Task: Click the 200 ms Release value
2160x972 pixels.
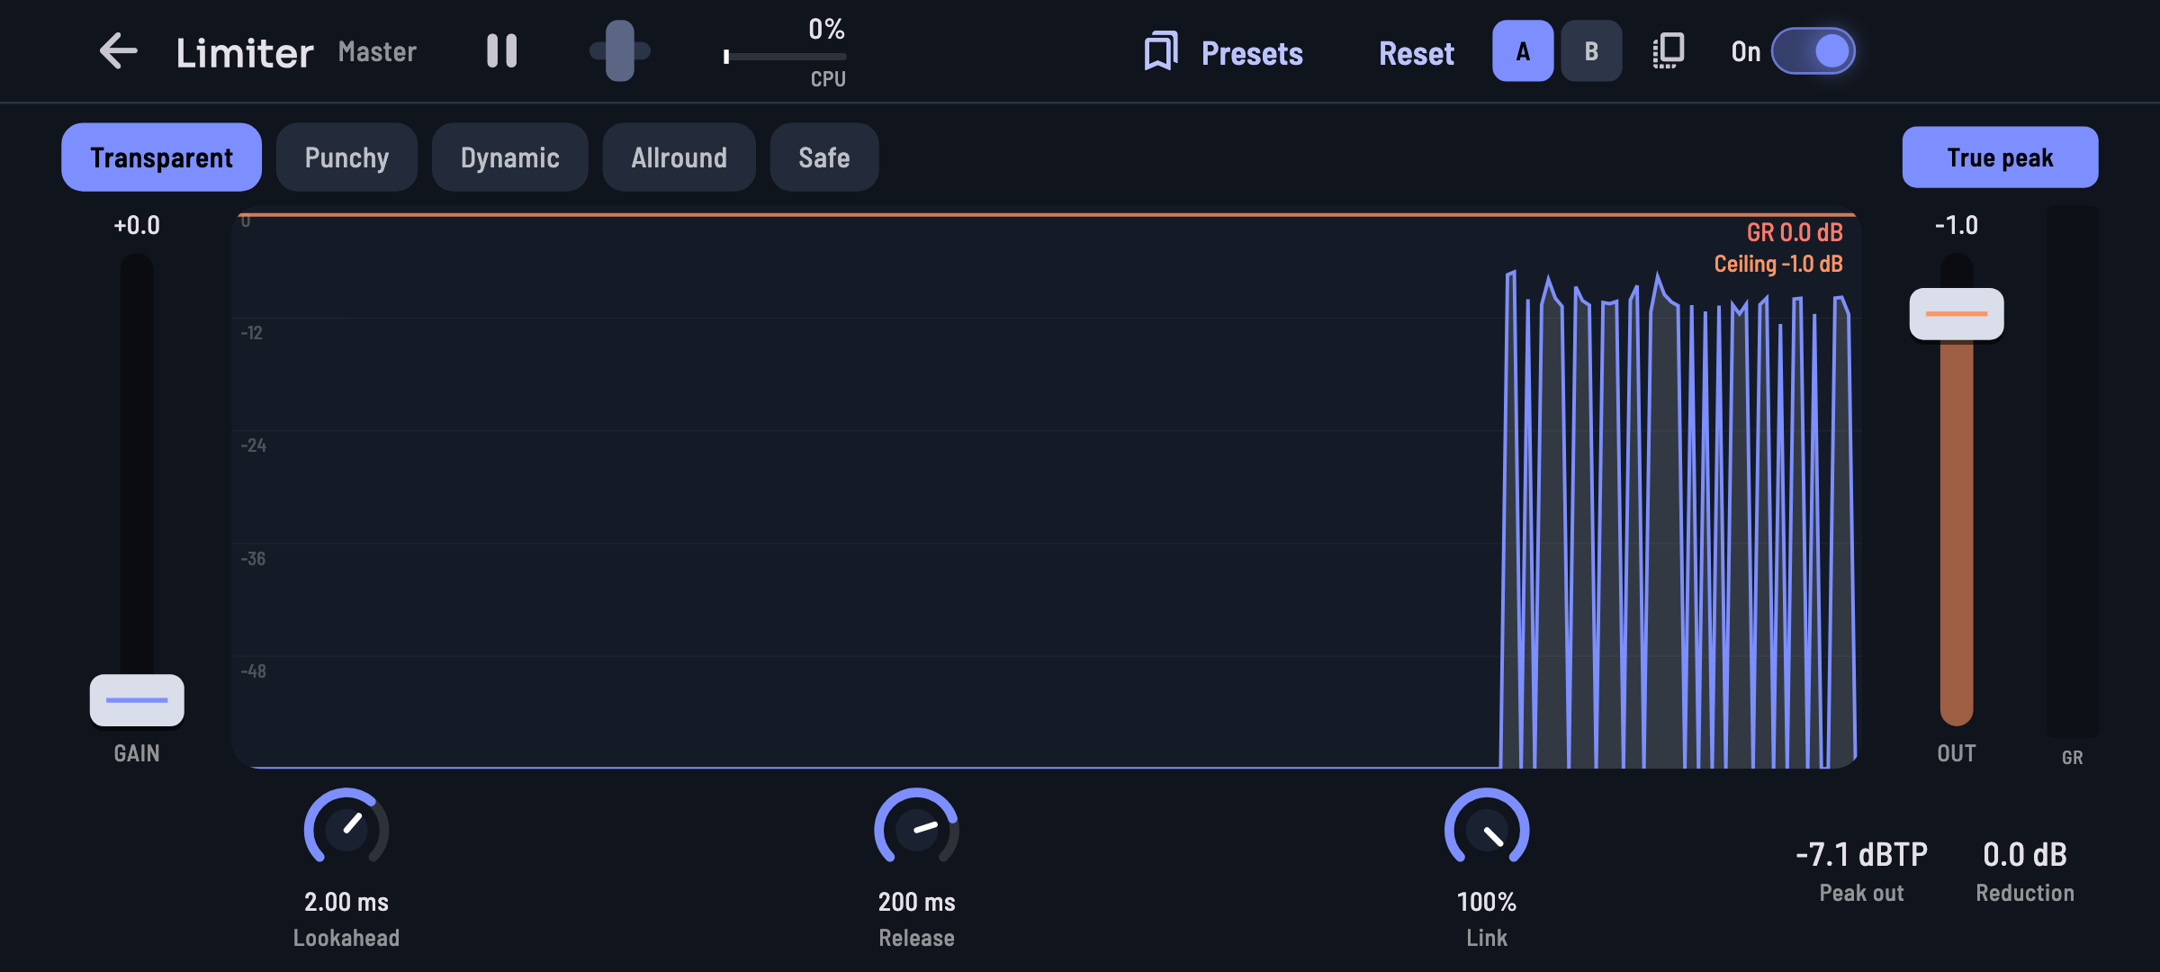Action: (x=916, y=902)
